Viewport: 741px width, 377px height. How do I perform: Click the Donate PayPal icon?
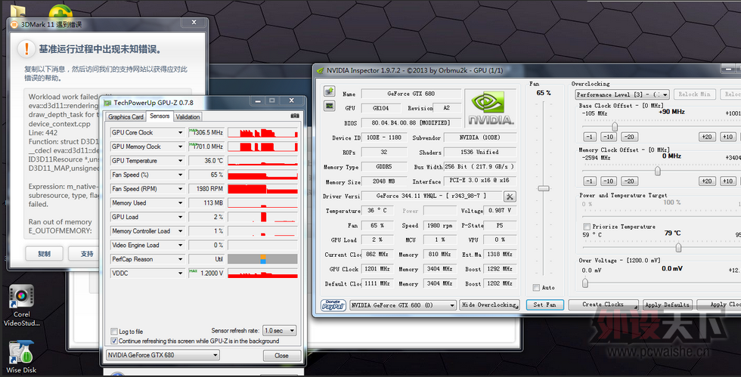(333, 305)
